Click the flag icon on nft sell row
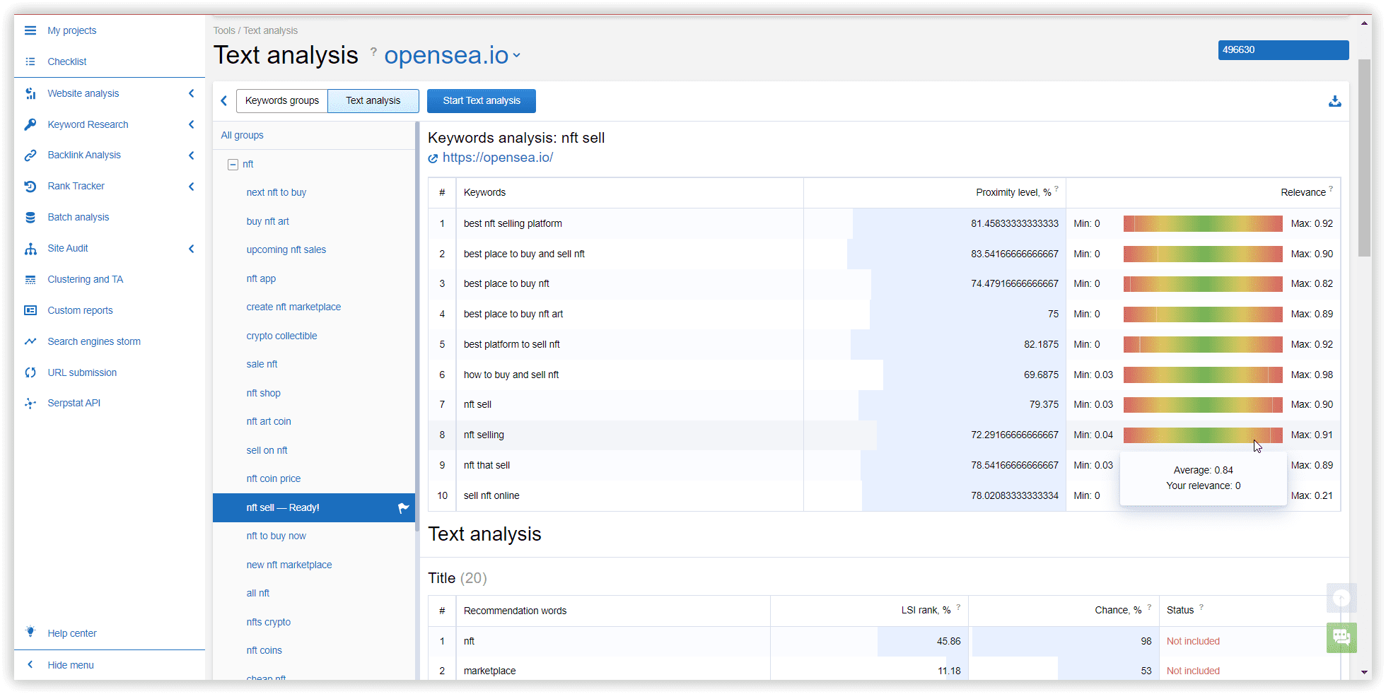 click(403, 507)
